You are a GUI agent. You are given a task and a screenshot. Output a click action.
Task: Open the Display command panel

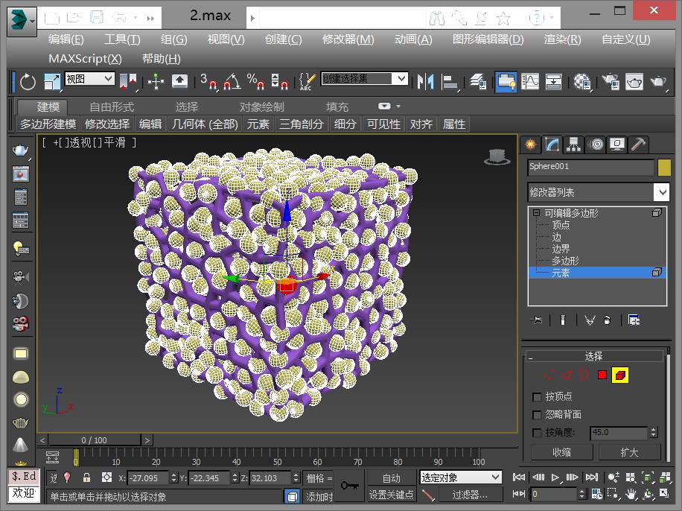click(617, 145)
